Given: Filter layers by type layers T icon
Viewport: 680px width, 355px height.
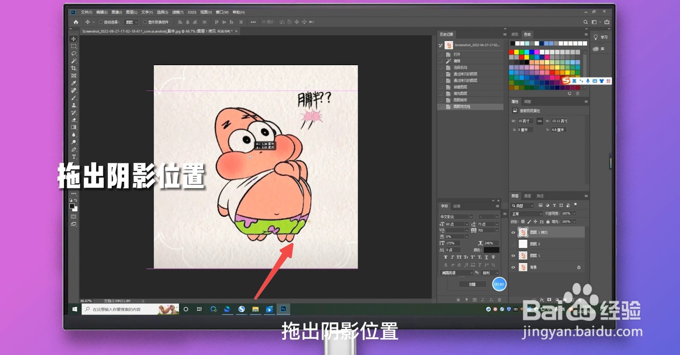Looking at the screenshot, I should [x=554, y=205].
